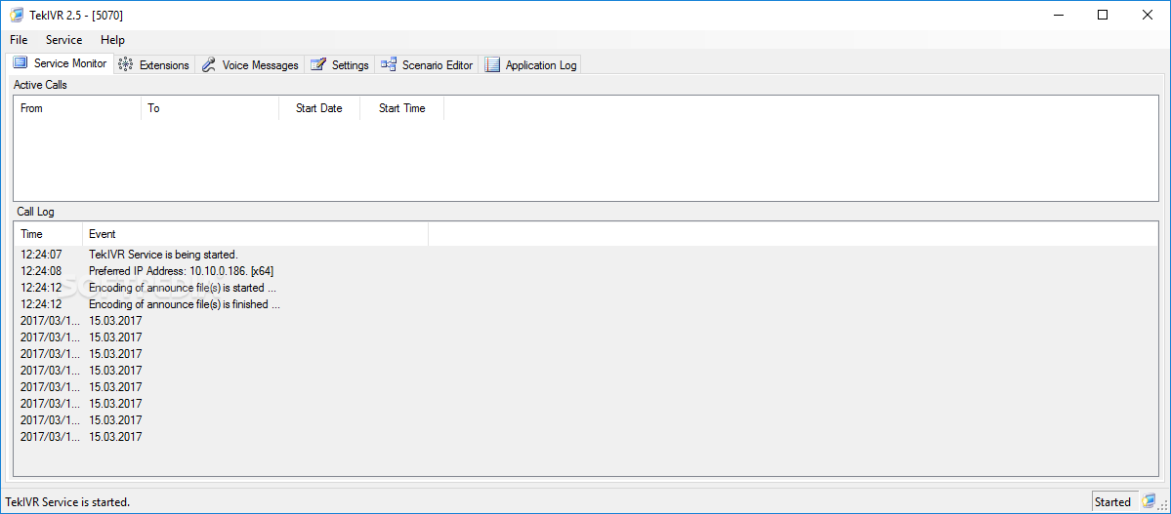1171x514 pixels.
Task: Open the Service menu
Action: coord(63,40)
